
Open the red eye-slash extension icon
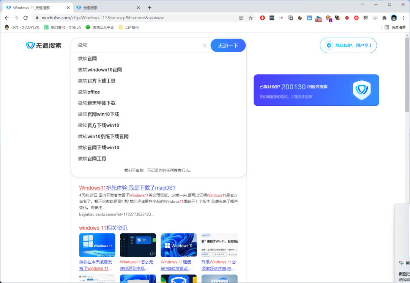coord(356,18)
